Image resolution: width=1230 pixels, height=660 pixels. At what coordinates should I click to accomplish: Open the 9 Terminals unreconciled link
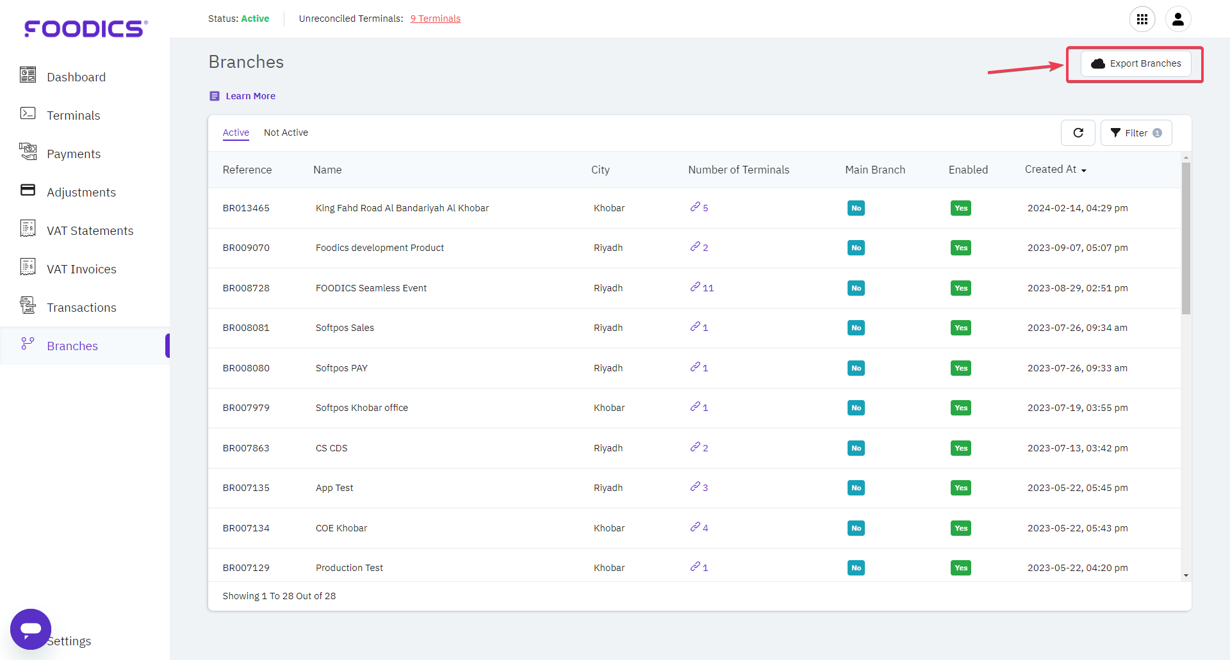[x=435, y=19]
